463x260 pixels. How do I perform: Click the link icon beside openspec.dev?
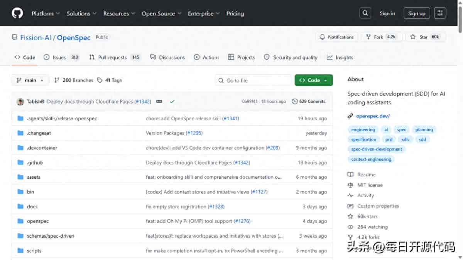tap(350, 116)
